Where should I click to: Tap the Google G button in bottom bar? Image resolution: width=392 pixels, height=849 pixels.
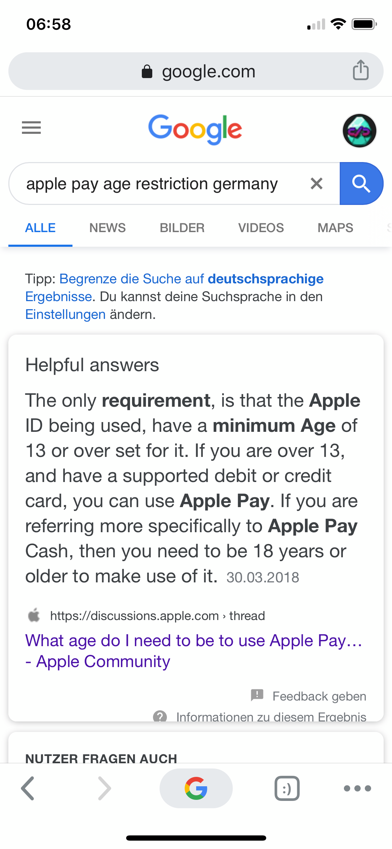click(x=196, y=788)
